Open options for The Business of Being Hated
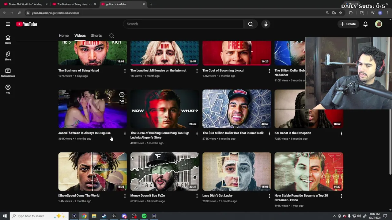Screen dimensions: 392x220 click(125, 71)
